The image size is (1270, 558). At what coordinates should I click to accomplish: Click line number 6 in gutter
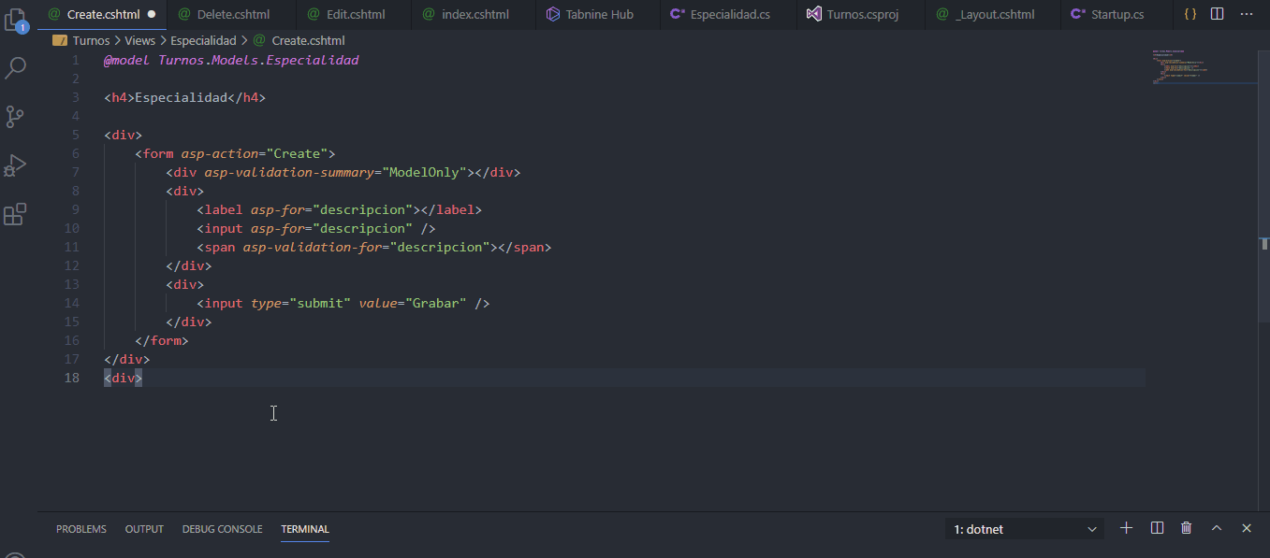[76, 153]
